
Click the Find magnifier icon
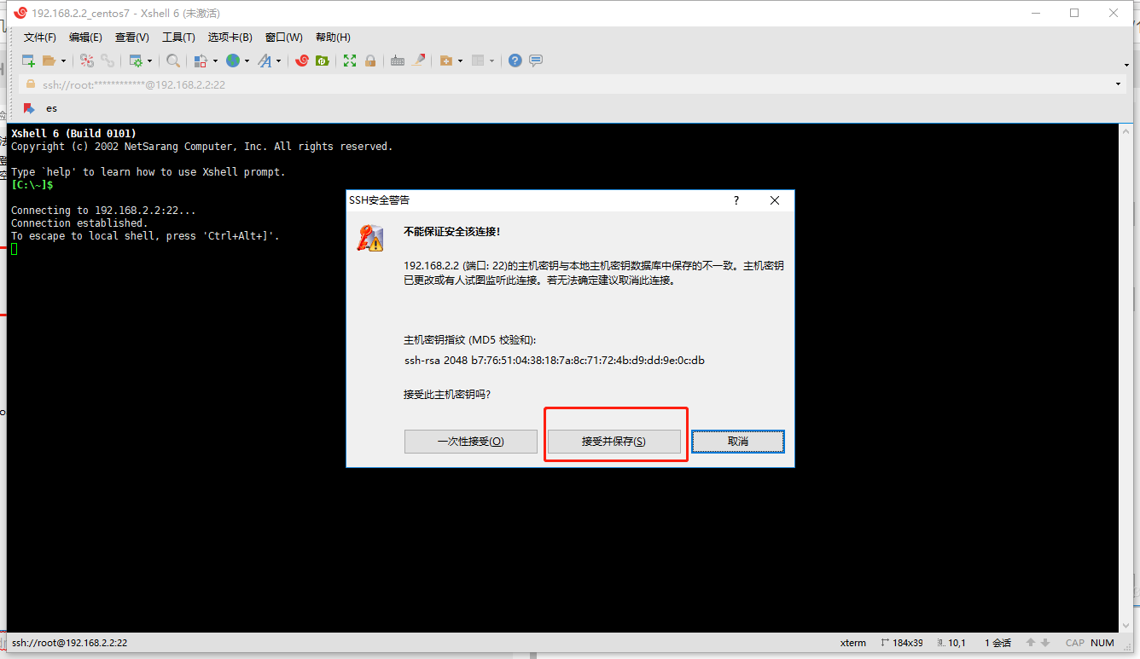tap(172, 61)
